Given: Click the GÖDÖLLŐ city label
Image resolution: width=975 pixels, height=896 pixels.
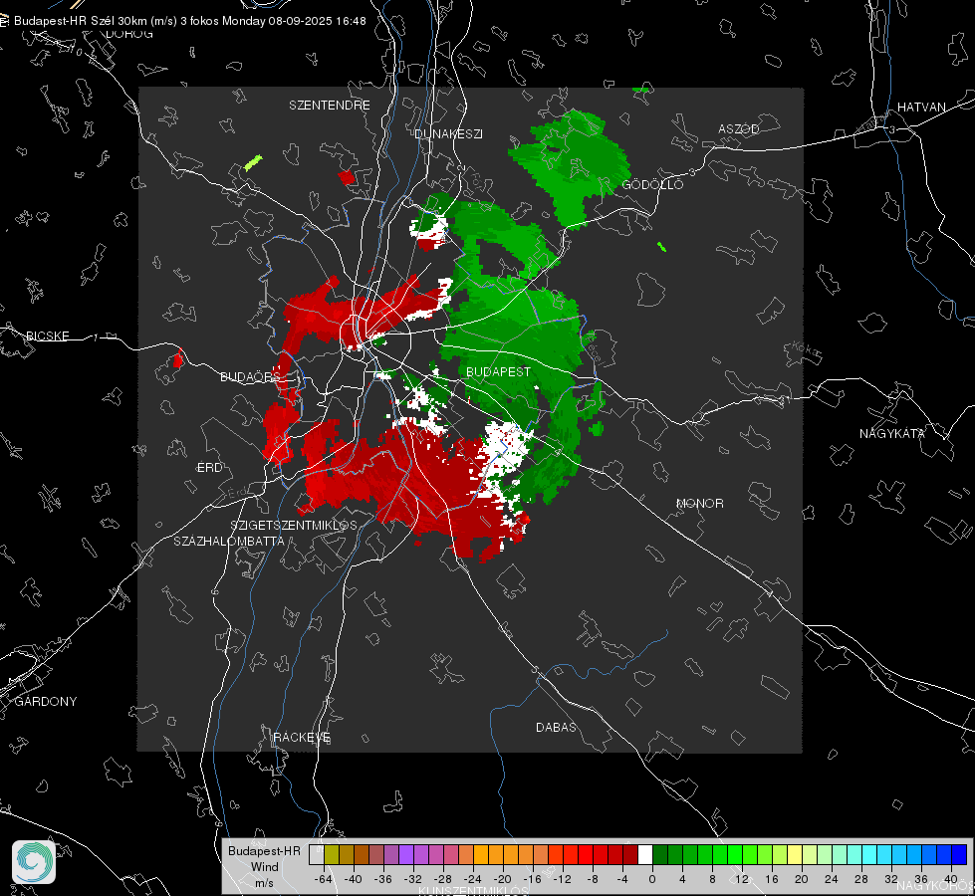Looking at the screenshot, I should click(652, 184).
